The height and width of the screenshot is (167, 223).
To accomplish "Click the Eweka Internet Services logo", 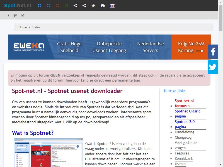I will (x=29, y=47).
